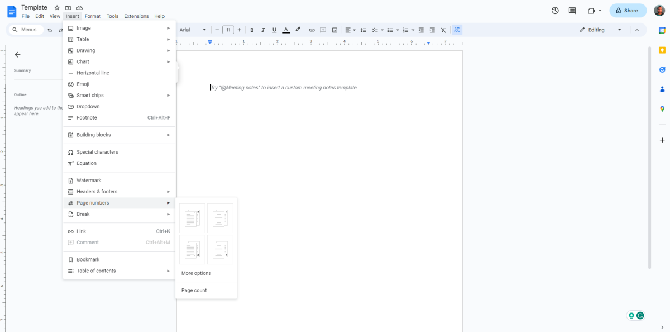Click the clear formatting icon
Image resolution: width=670 pixels, height=332 pixels.
443,30
